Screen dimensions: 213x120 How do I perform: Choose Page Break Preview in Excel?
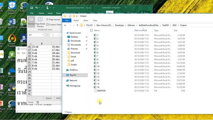[40, 22]
